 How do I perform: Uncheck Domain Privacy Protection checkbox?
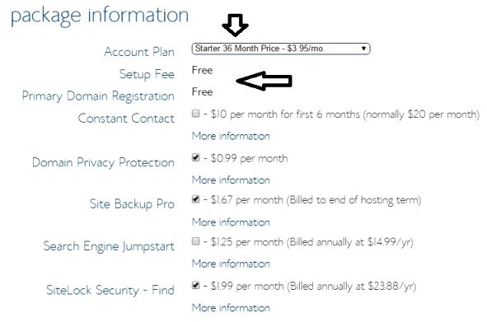point(195,157)
